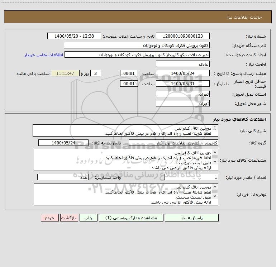The image size is (276, 267).
Task: Open attached documents 'مشاهده مدارک پیوستی (1)'
Action: 131,218
